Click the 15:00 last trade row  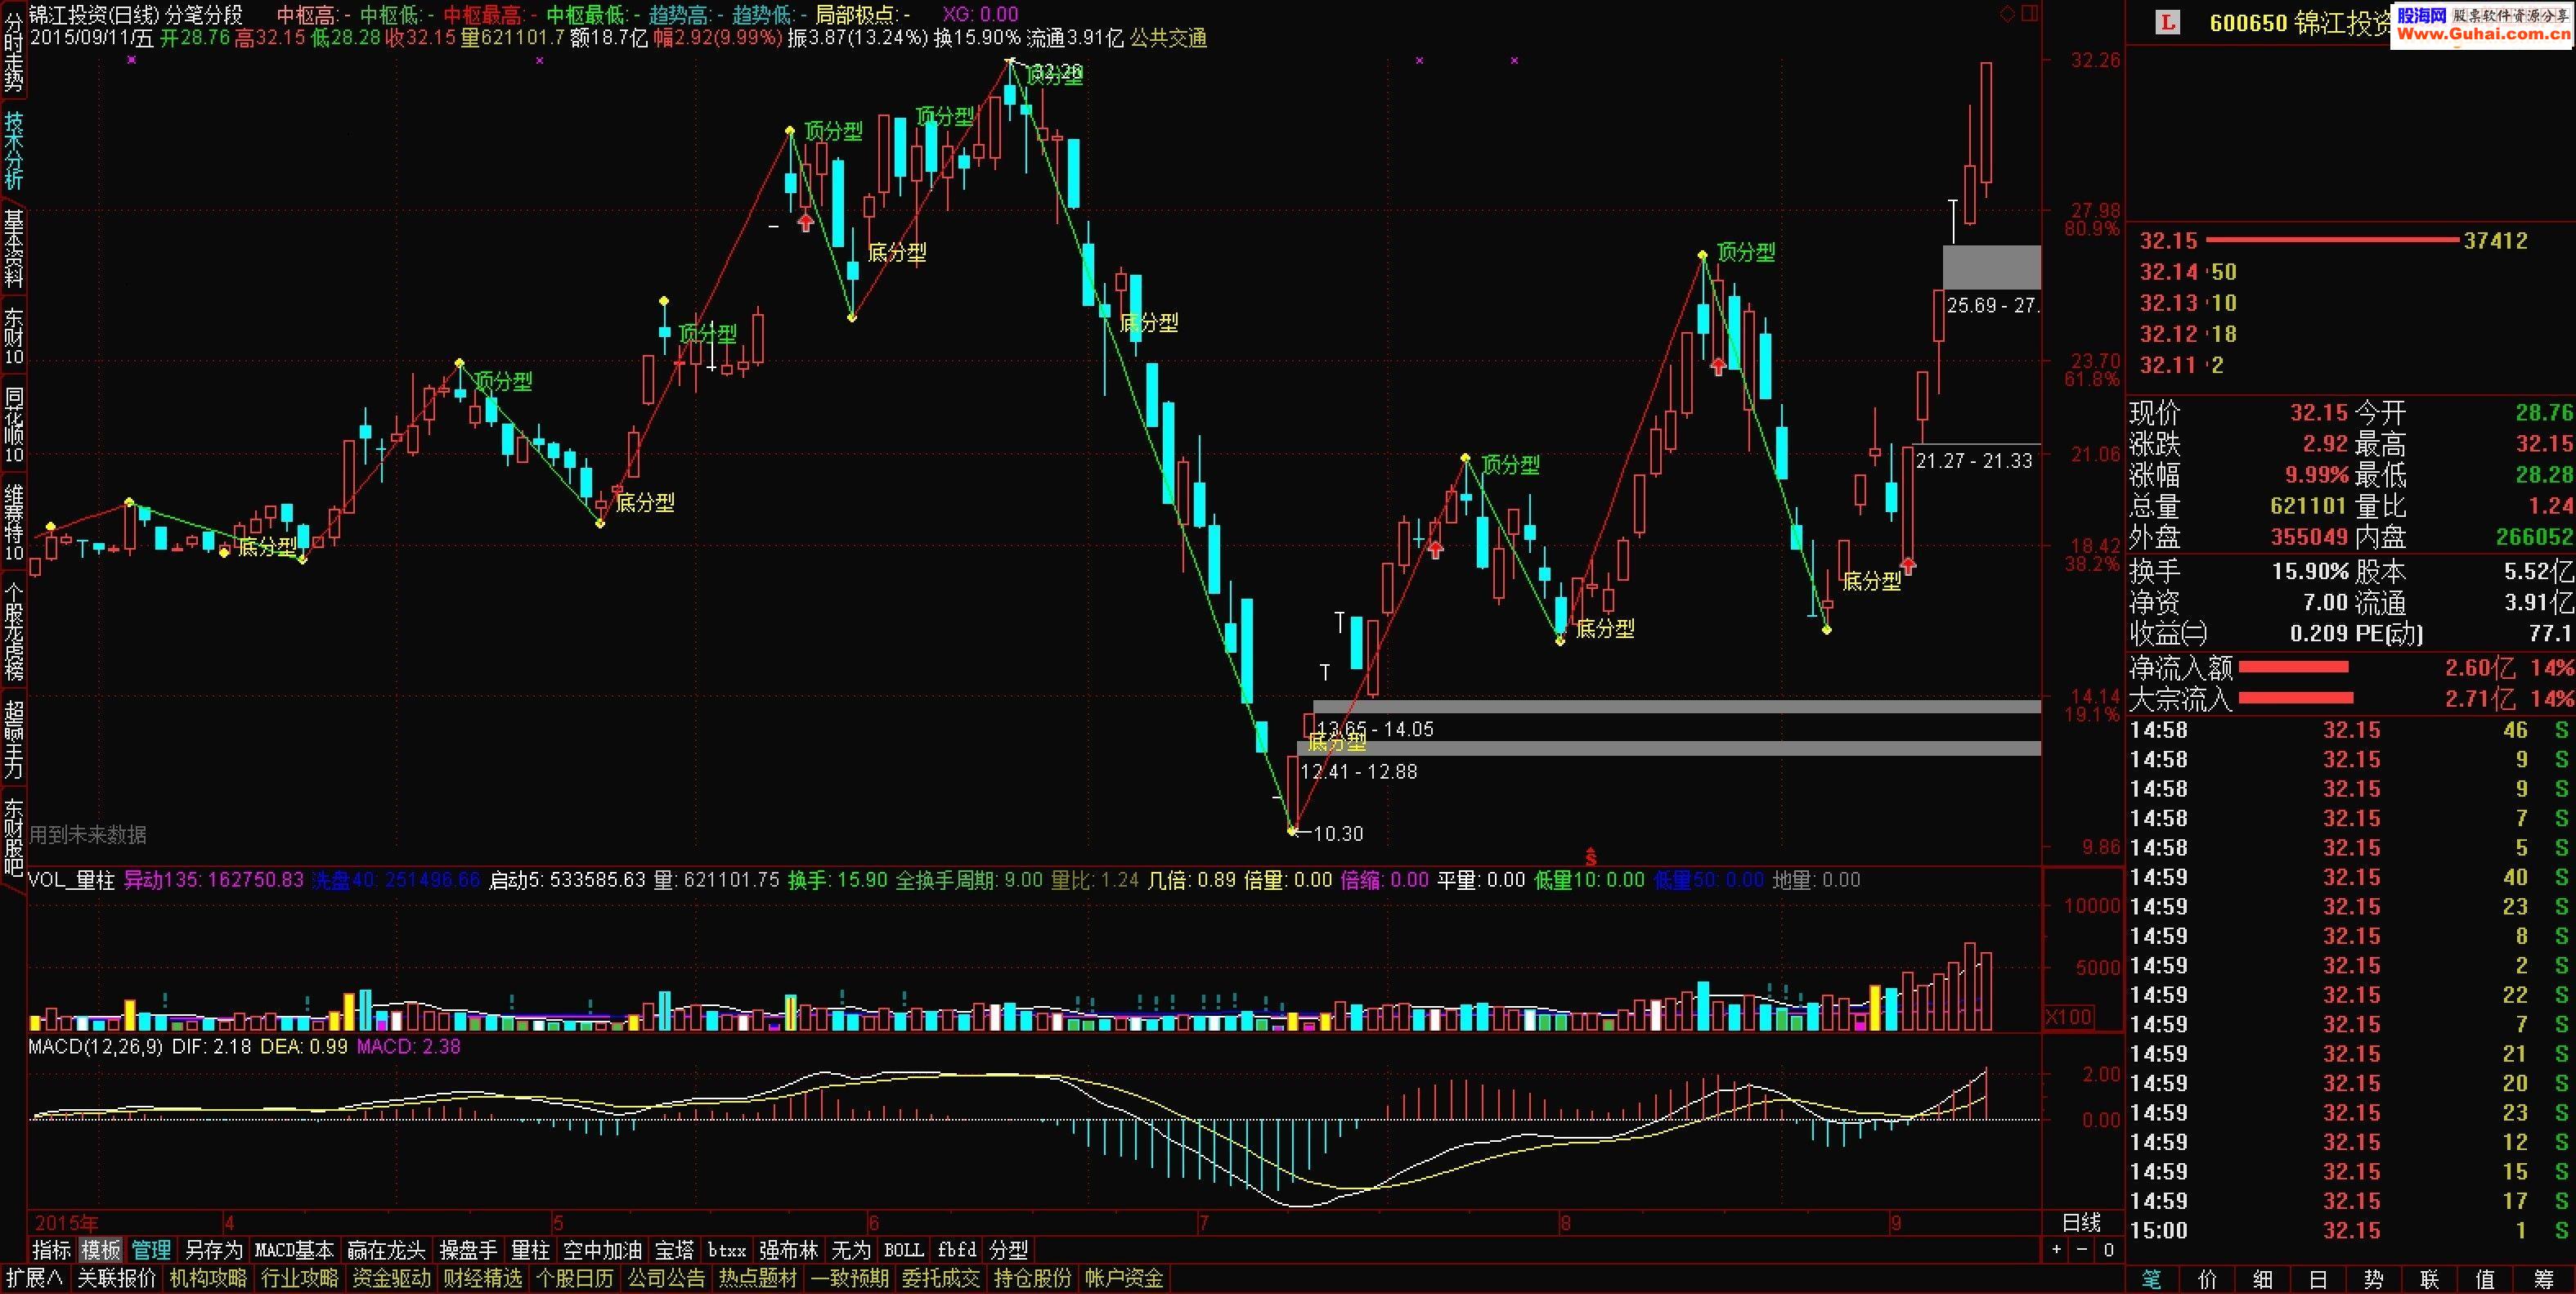click(2350, 1231)
